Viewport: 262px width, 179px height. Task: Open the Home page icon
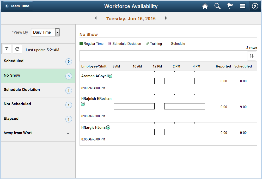205,6
